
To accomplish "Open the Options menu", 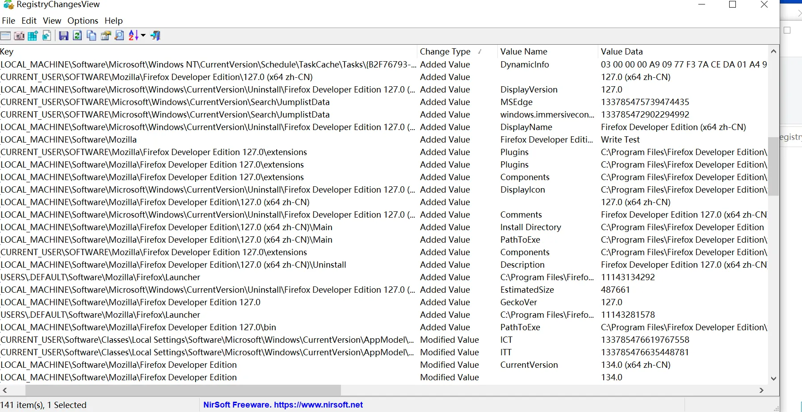I will coord(83,21).
